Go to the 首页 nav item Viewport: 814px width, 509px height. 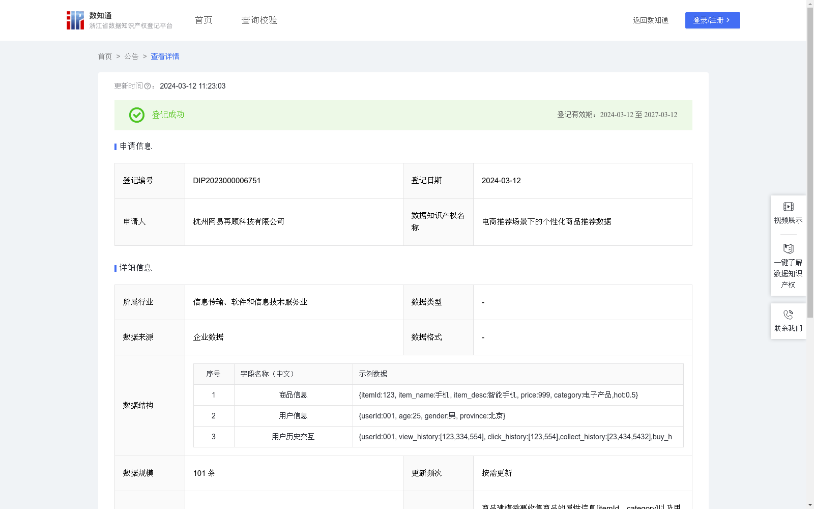203,20
